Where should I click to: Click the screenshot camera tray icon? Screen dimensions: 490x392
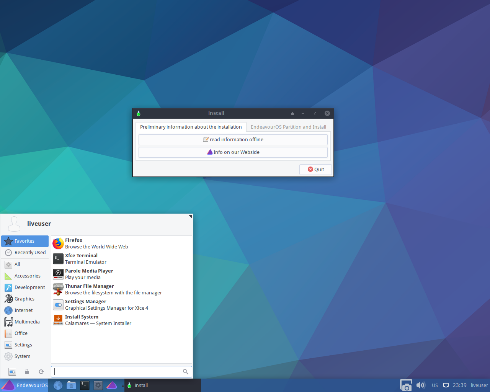406,385
